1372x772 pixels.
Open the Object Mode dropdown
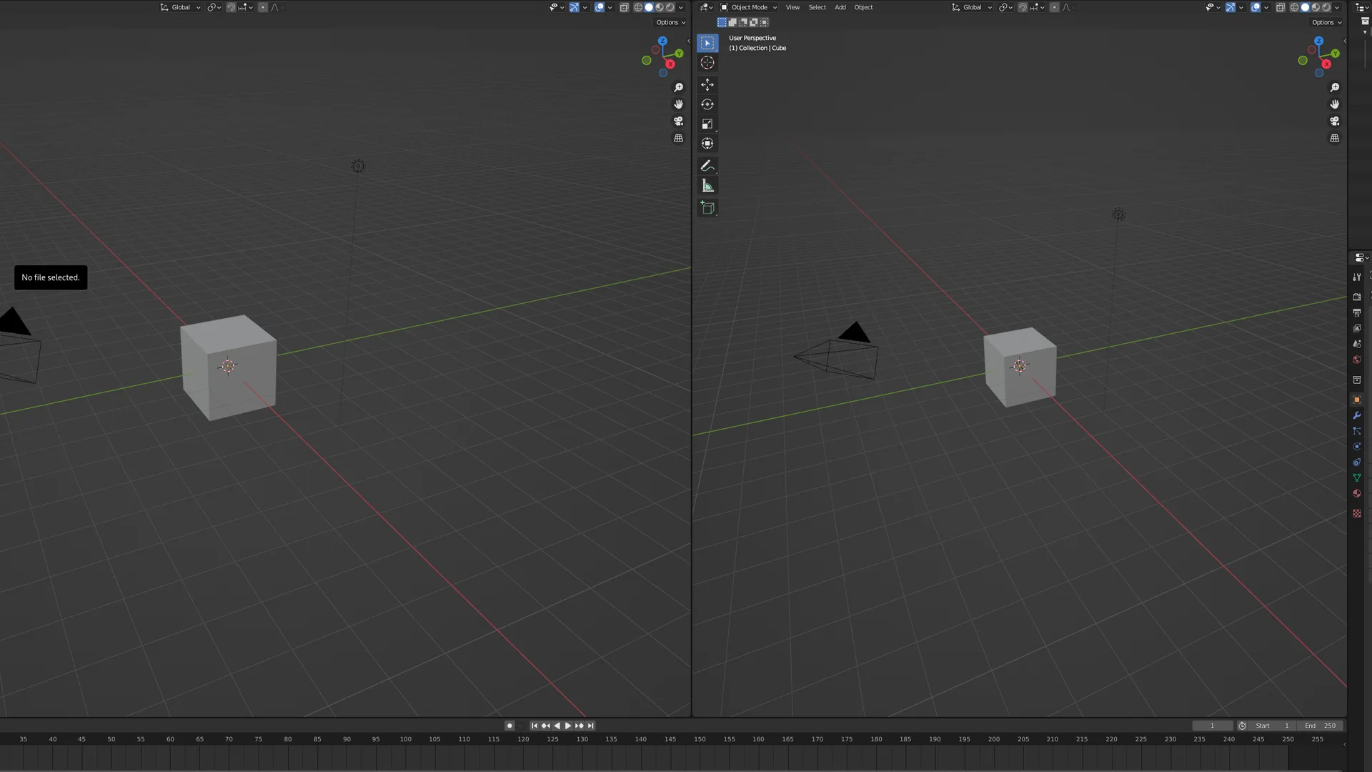click(748, 7)
